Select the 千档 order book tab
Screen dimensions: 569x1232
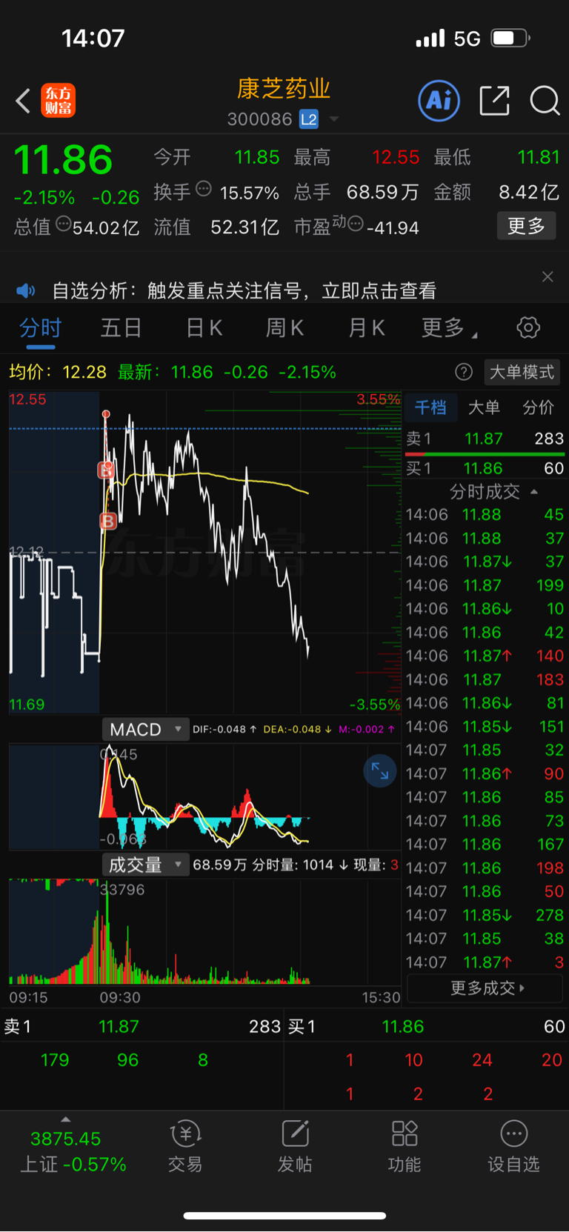430,407
